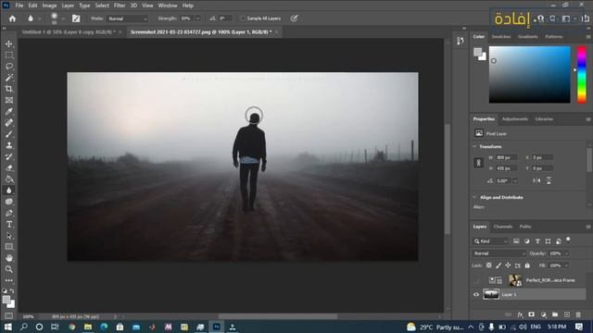
Task: Collapse the Transform section
Action: point(474,146)
